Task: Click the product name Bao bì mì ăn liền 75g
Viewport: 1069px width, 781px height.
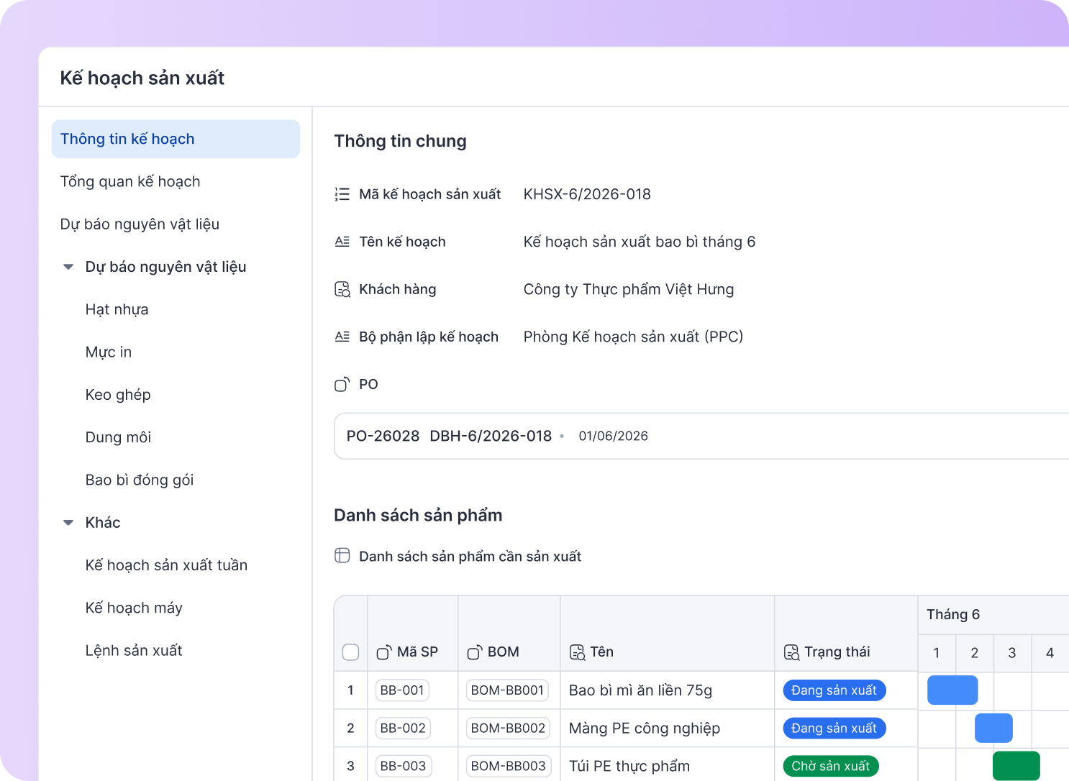Action: tap(640, 690)
